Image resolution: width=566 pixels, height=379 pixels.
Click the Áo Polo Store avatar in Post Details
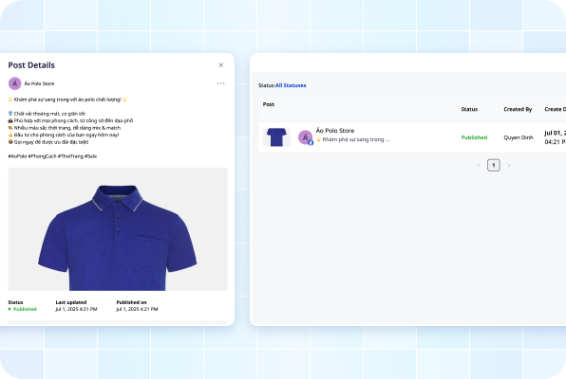pos(15,83)
